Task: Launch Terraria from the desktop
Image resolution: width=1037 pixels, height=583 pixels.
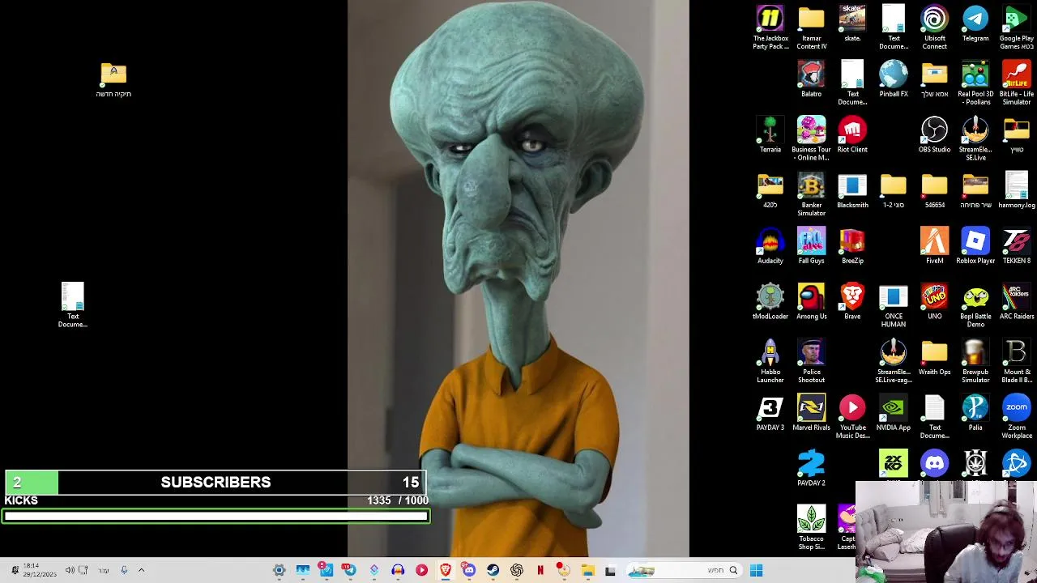Action: (770, 134)
